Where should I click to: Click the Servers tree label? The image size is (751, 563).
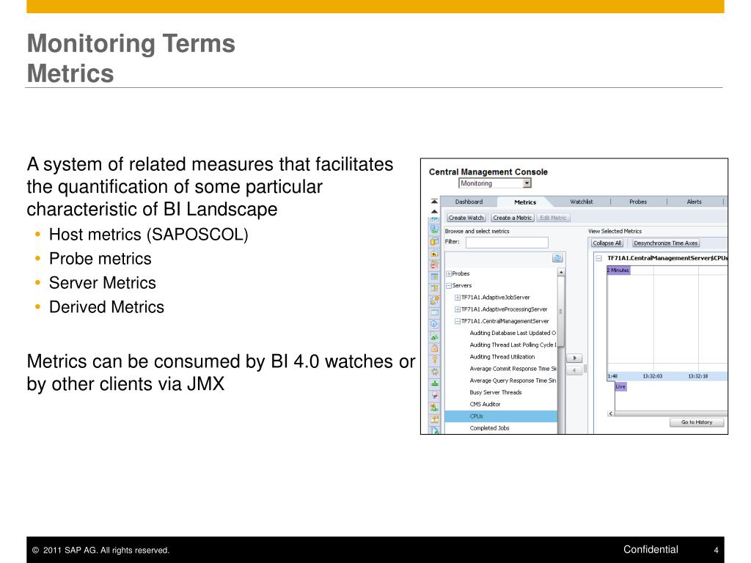click(x=462, y=286)
